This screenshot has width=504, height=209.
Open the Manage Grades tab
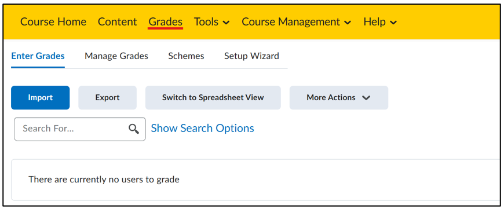coord(116,56)
